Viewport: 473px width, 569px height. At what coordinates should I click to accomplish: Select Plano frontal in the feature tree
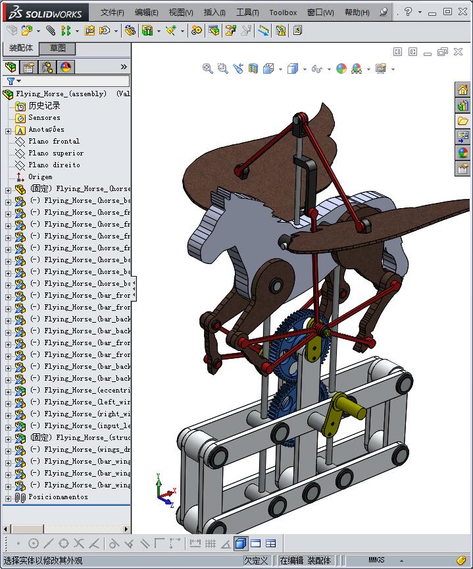click(53, 141)
